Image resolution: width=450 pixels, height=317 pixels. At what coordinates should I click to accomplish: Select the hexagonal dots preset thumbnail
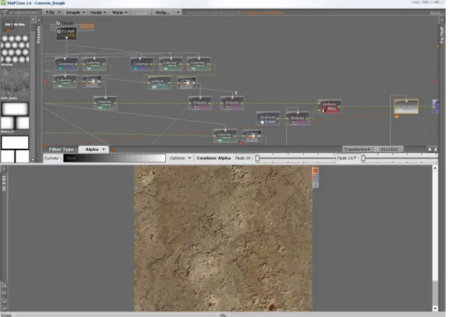click(x=15, y=49)
